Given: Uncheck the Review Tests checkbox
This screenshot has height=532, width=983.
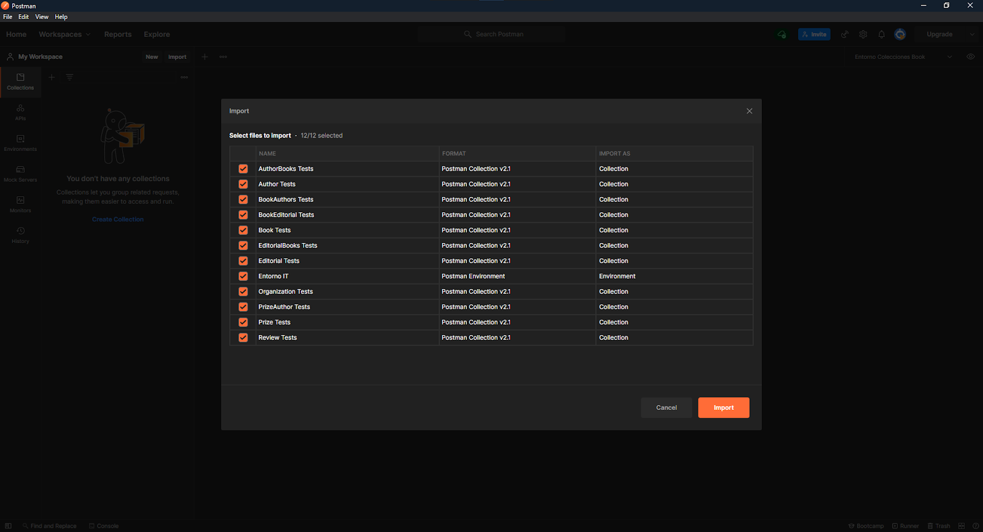Looking at the screenshot, I should (x=243, y=337).
